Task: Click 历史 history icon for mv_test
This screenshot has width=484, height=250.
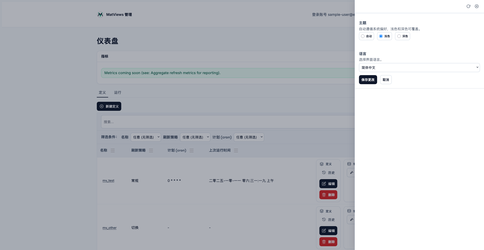Action: 324,173
